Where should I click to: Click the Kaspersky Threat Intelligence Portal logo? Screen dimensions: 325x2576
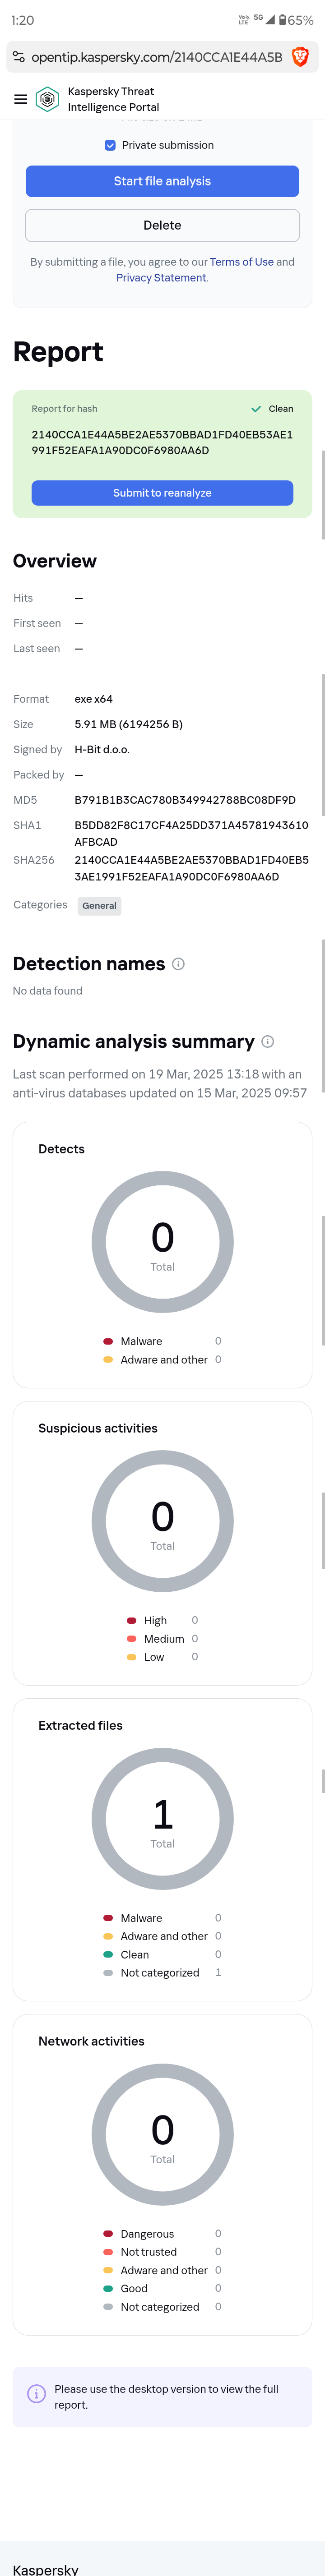pos(47,99)
